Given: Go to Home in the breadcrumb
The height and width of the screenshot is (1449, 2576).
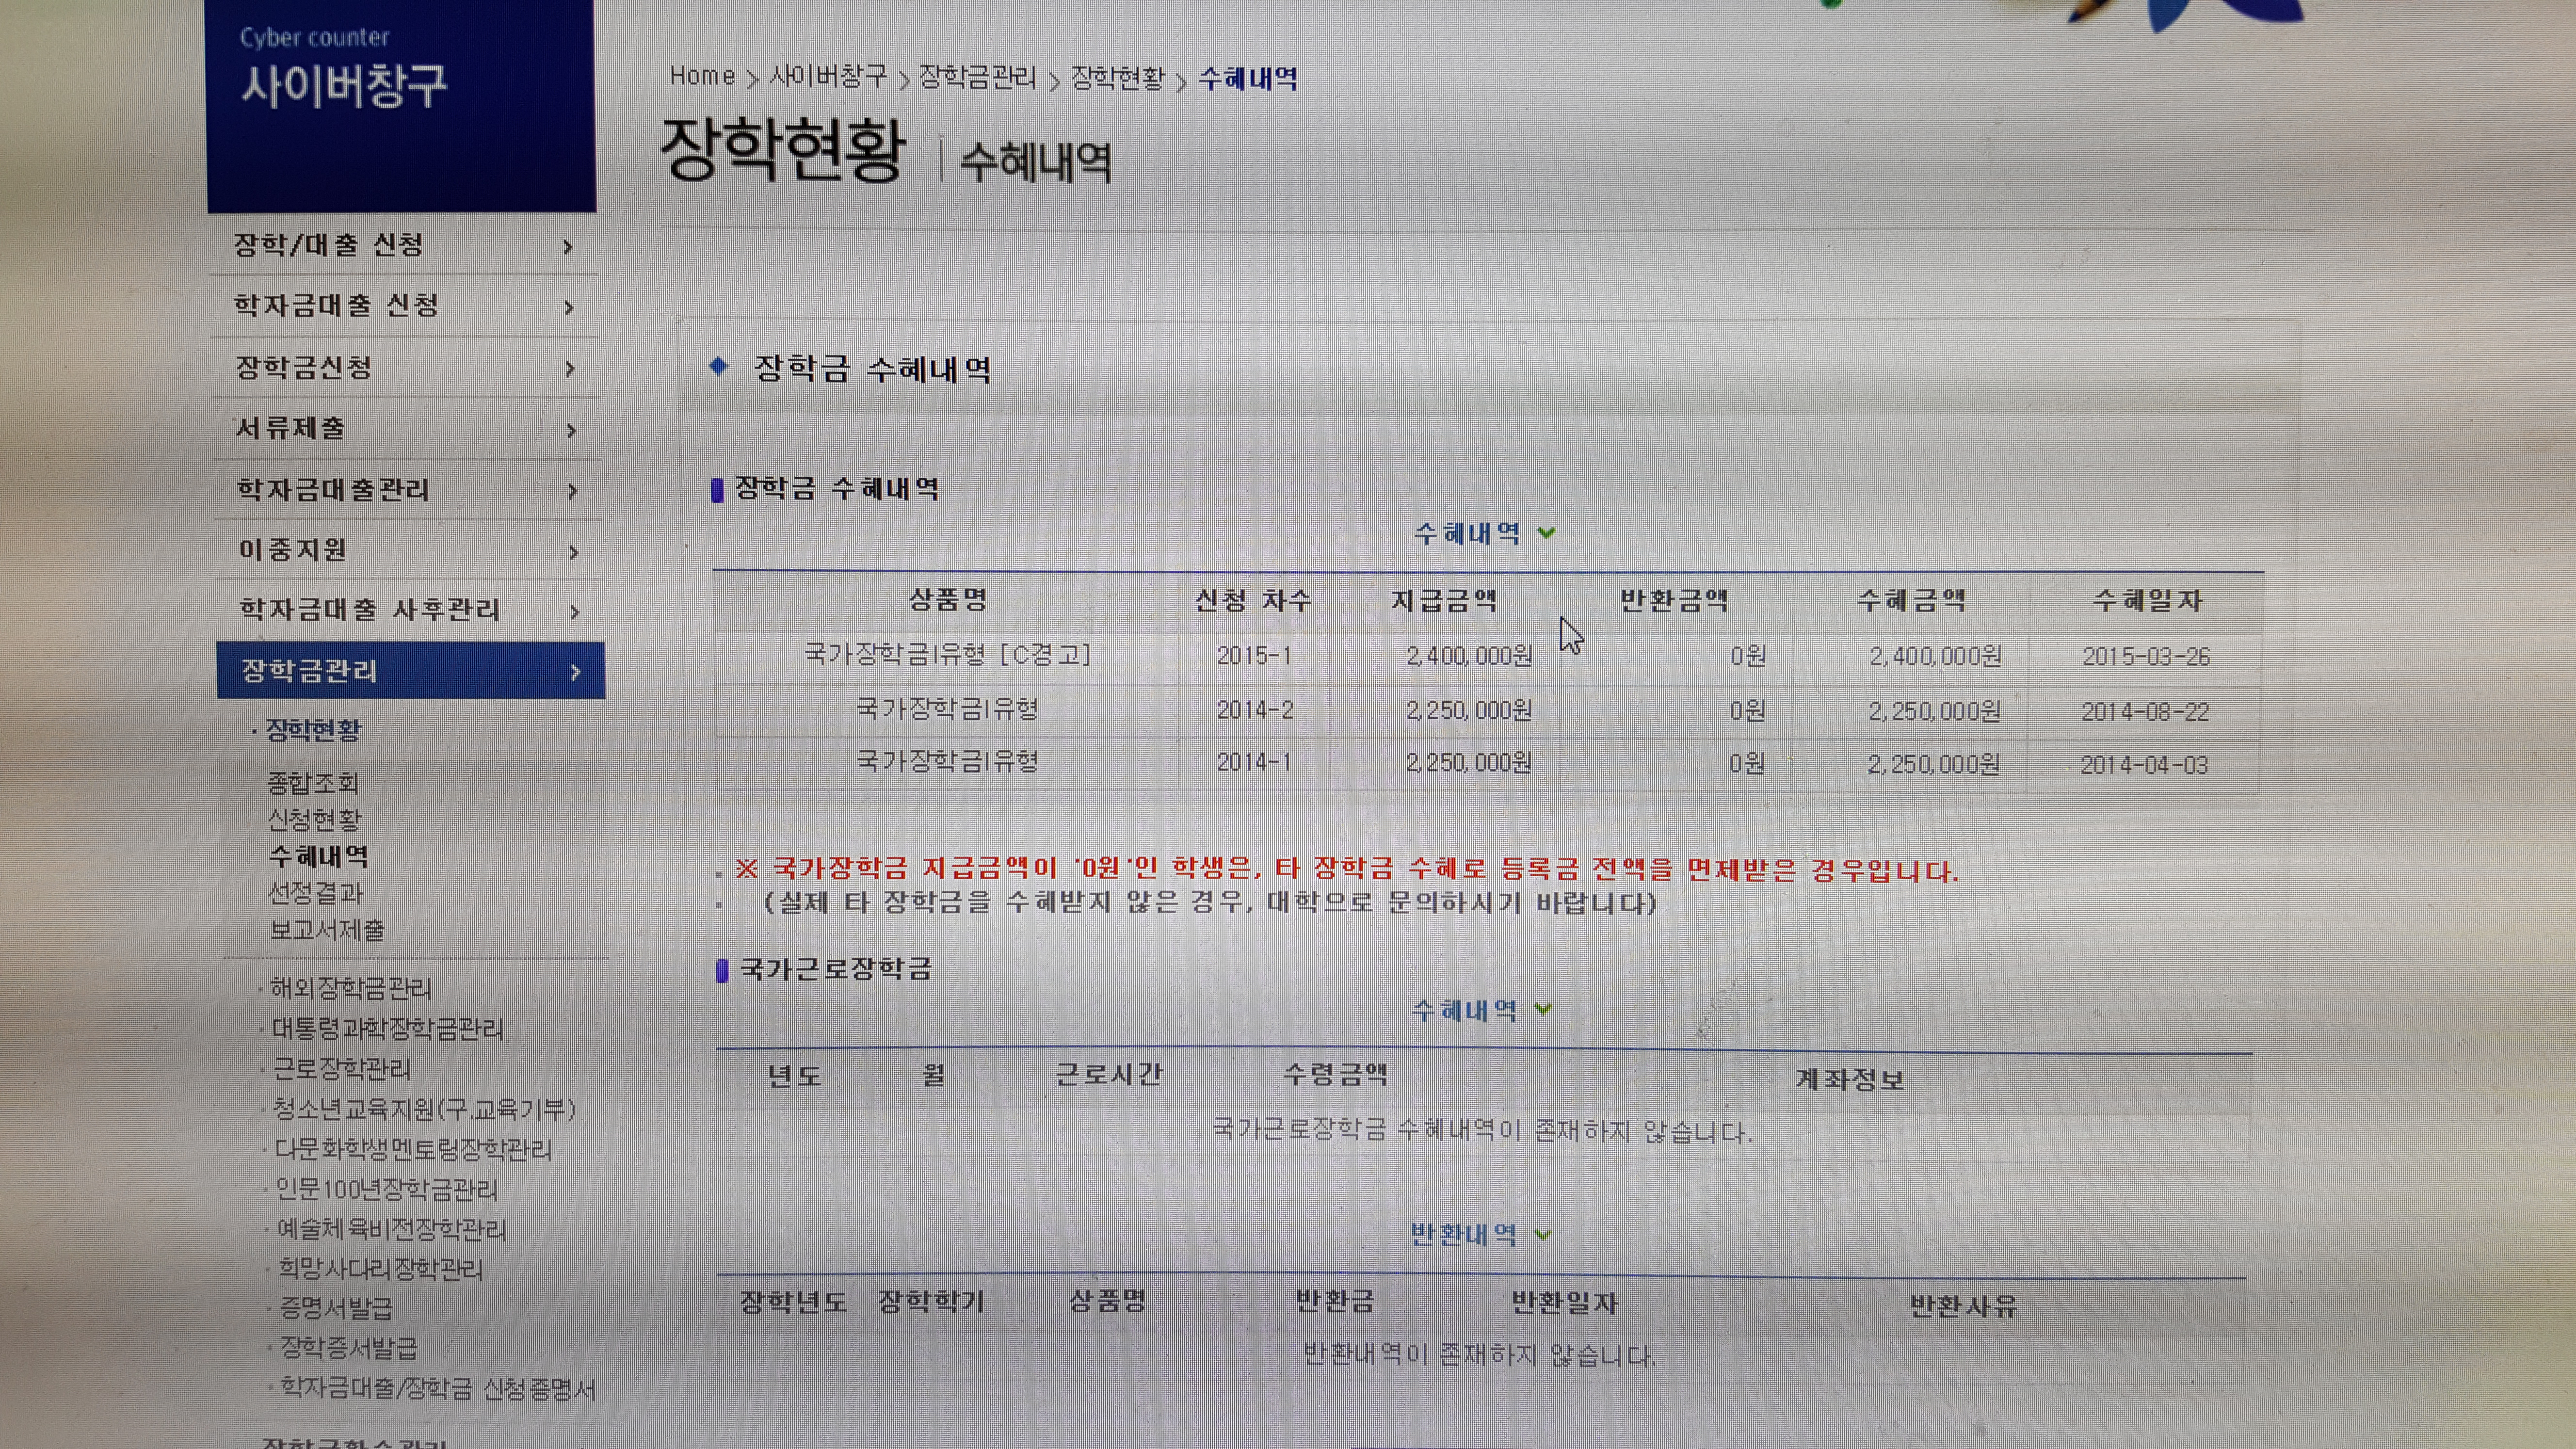Looking at the screenshot, I should (x=702, y=76).
